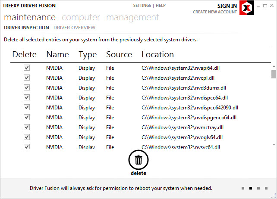
Task: Open the maintenance section
Action: click(30, 17)
